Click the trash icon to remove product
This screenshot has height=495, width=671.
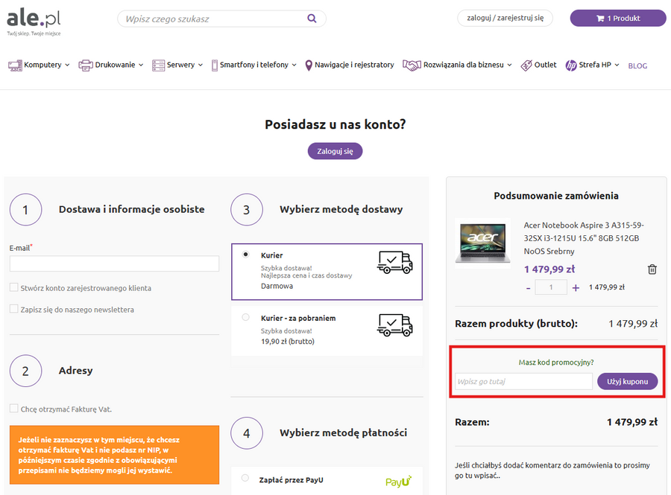[x=652, y=269]
